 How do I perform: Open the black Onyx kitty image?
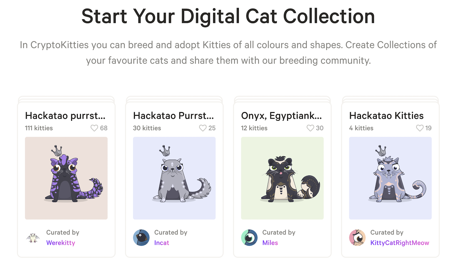pos(282,178)
